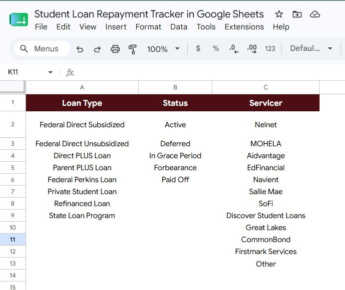345x290 pixels.
Task: Click the Redo arrow
Action: pyautogui.click(x=97, y=49)
